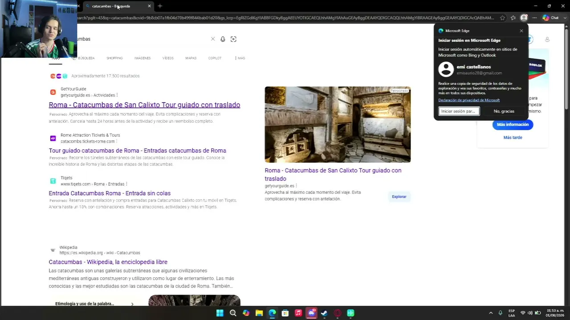The height and width of the screenshot is (320, 570).
Task: Open the green audio waveform taskbar app
Action: pyautogui.click(x=351, y=313)
